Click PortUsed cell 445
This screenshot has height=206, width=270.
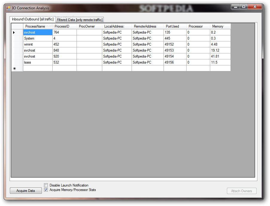[x=175, y=38]
